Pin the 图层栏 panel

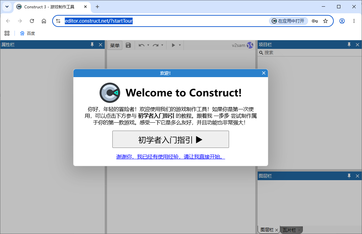[349, 176]
